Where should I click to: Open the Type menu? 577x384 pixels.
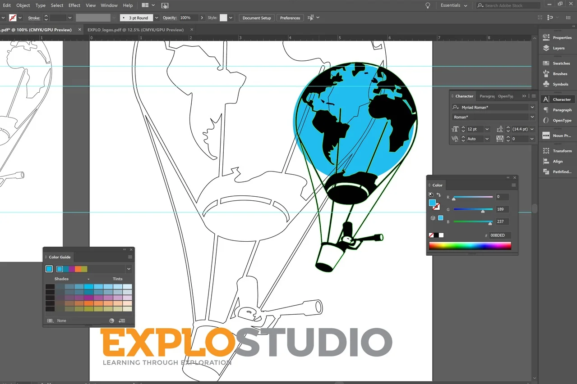[x=41, y=5]
